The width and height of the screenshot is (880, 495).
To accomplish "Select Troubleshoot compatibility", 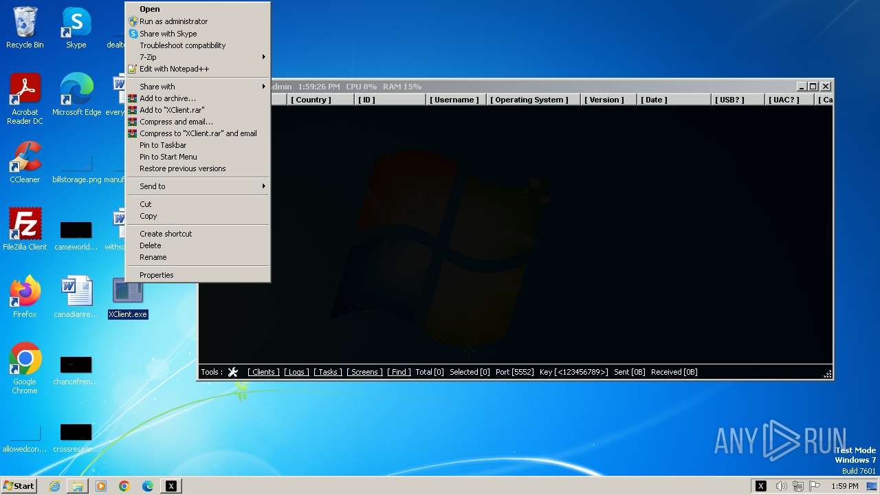I will point(197,45).
